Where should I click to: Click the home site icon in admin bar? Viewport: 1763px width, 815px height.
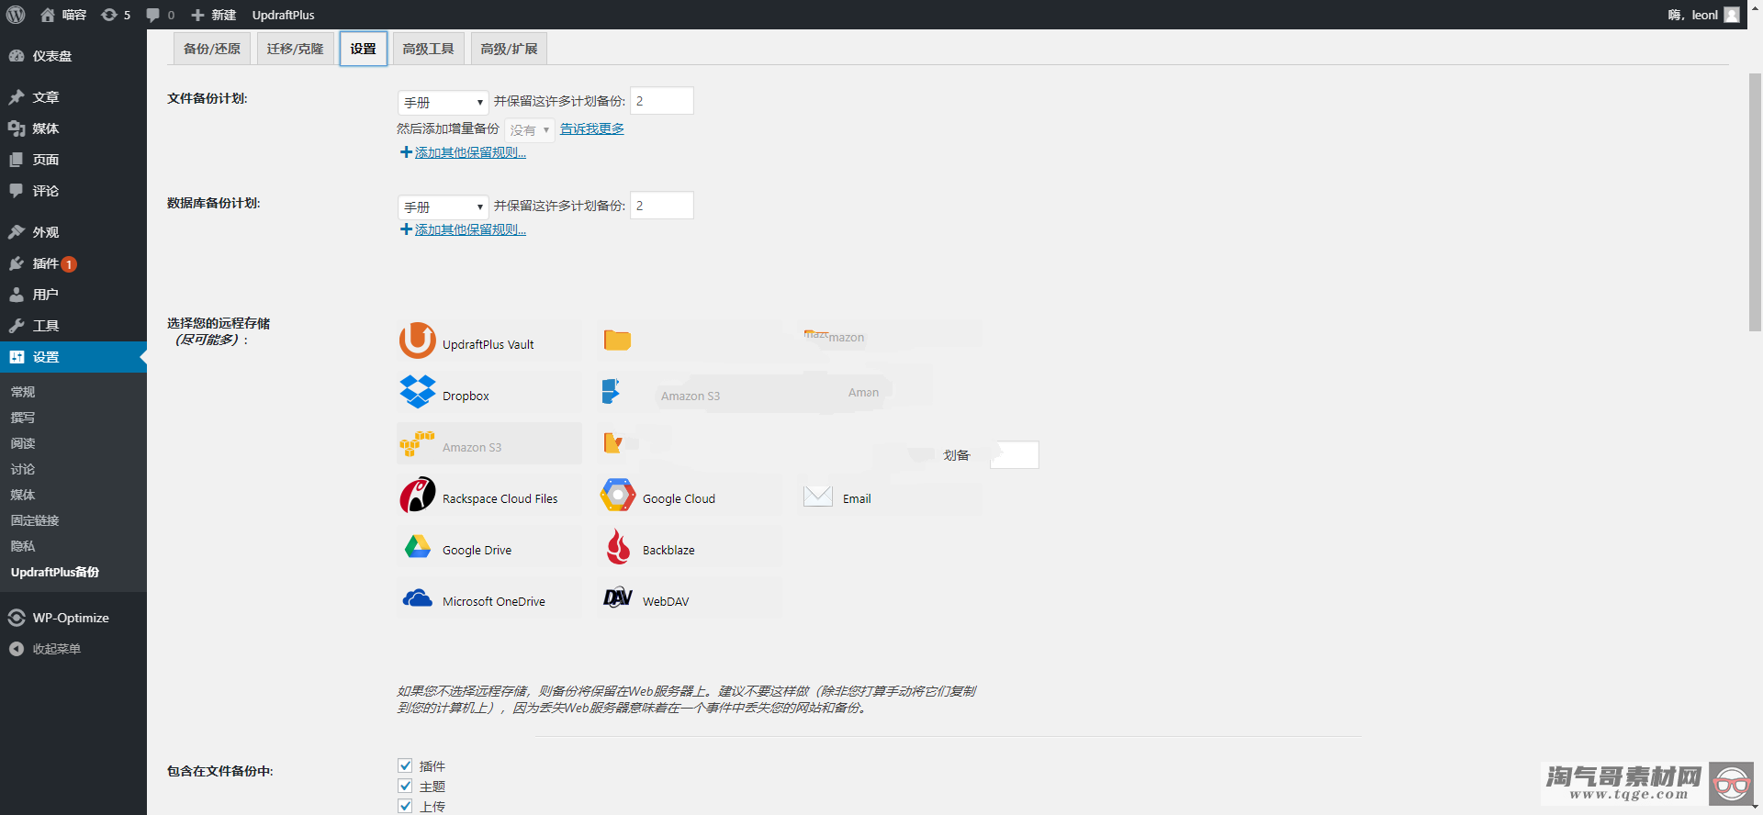pos(48,15)
